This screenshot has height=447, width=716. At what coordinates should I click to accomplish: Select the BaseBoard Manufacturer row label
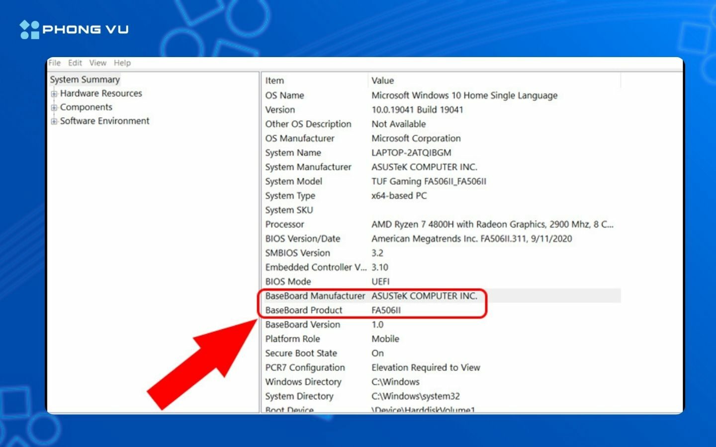tap(315, 296)
